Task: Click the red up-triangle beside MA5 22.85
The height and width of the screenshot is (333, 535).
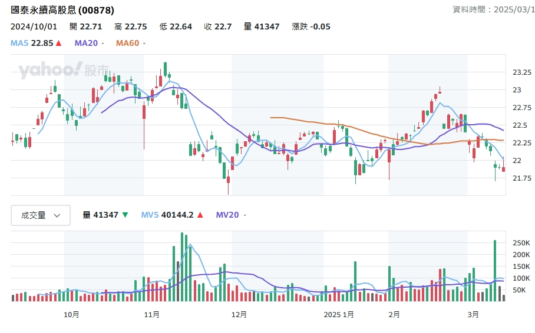Action: click(x=59, y=43)
